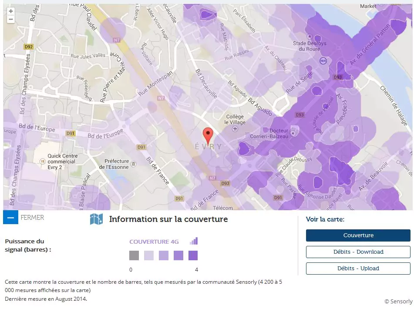Click the gray zero-bar legend swatch

coord(134,255)
